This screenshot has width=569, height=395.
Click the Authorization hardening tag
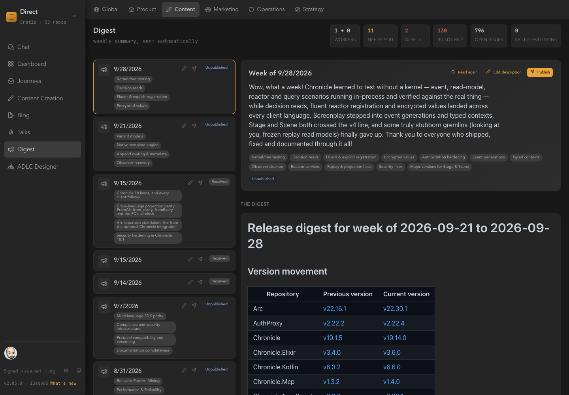(443, 157)
